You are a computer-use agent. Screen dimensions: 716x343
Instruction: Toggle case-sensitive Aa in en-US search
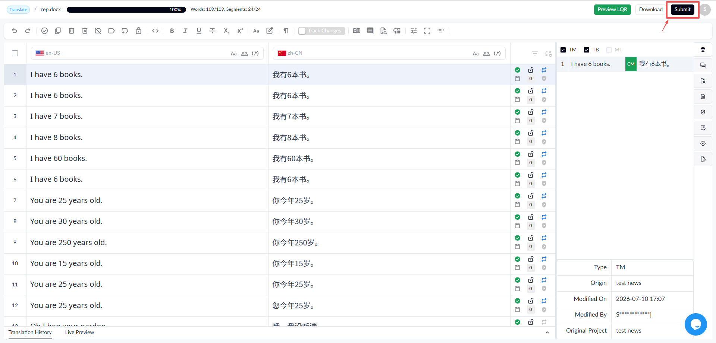(x=233, y=54)
